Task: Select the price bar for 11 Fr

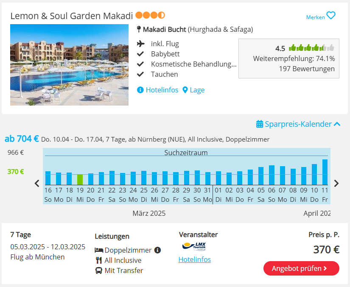Action: coord(325,172)
